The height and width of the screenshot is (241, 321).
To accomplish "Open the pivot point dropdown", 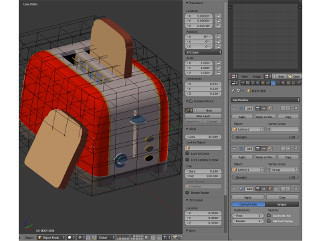I will pos(81,238).
